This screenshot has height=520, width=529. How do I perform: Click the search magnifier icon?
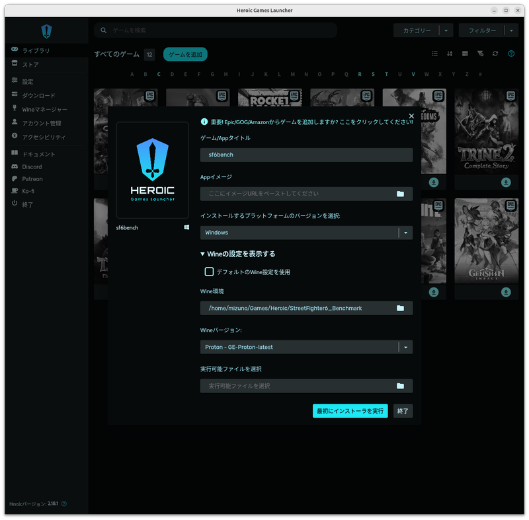(104, 30)
